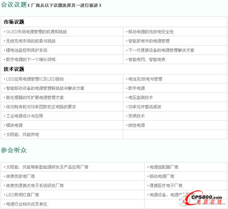Select 太阳能、风能供电 topic
Screen dimensions: 228x209
tap(22, 134)
